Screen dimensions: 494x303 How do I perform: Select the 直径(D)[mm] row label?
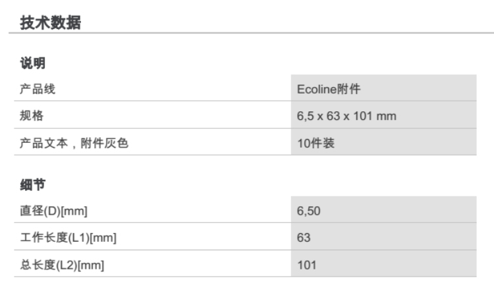tap(53, 211)
